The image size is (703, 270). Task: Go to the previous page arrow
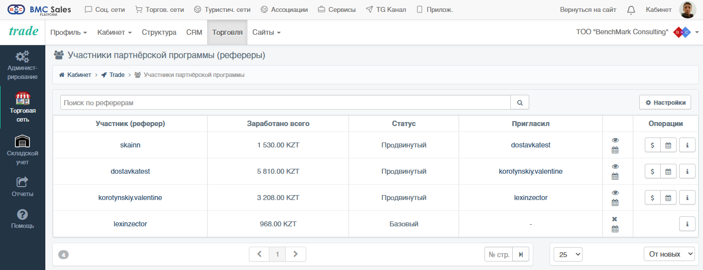click(259, 254)
